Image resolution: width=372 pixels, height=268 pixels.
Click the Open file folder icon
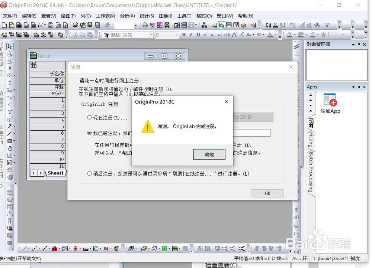point(76,25)
